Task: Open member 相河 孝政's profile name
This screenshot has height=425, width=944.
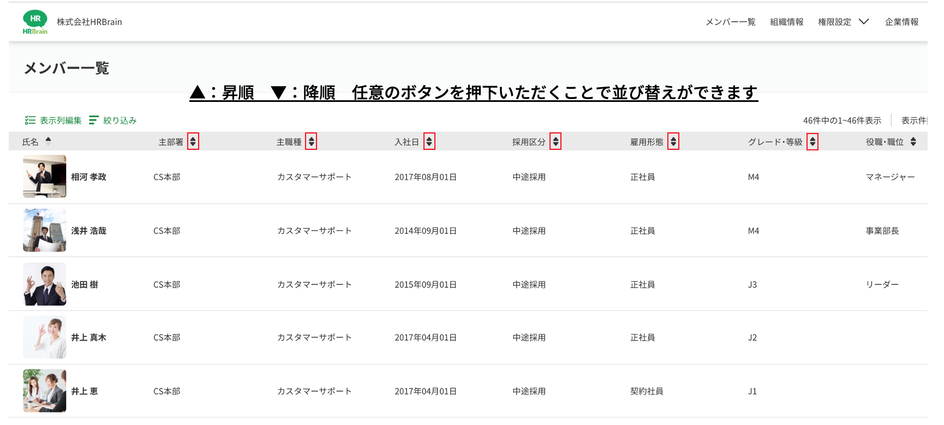Action: click(x=89, y=177)
